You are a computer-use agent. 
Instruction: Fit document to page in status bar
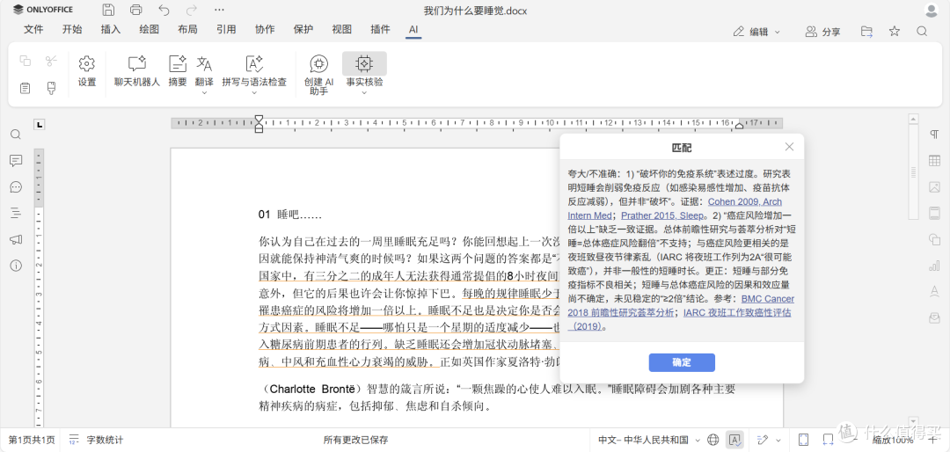803,440
